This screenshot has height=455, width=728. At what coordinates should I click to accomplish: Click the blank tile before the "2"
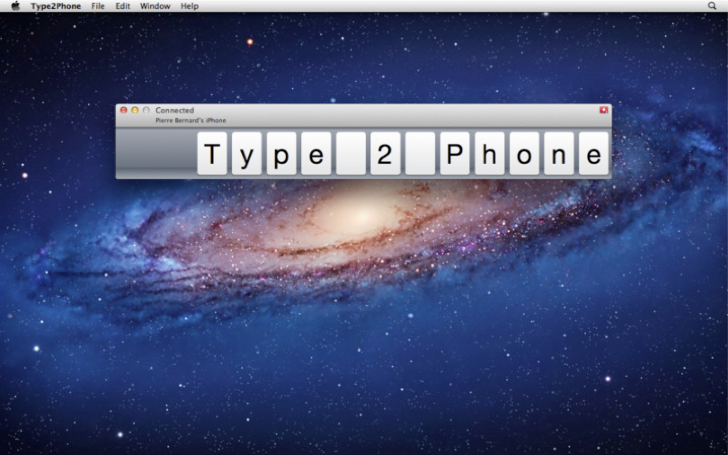tap(351, 153)
